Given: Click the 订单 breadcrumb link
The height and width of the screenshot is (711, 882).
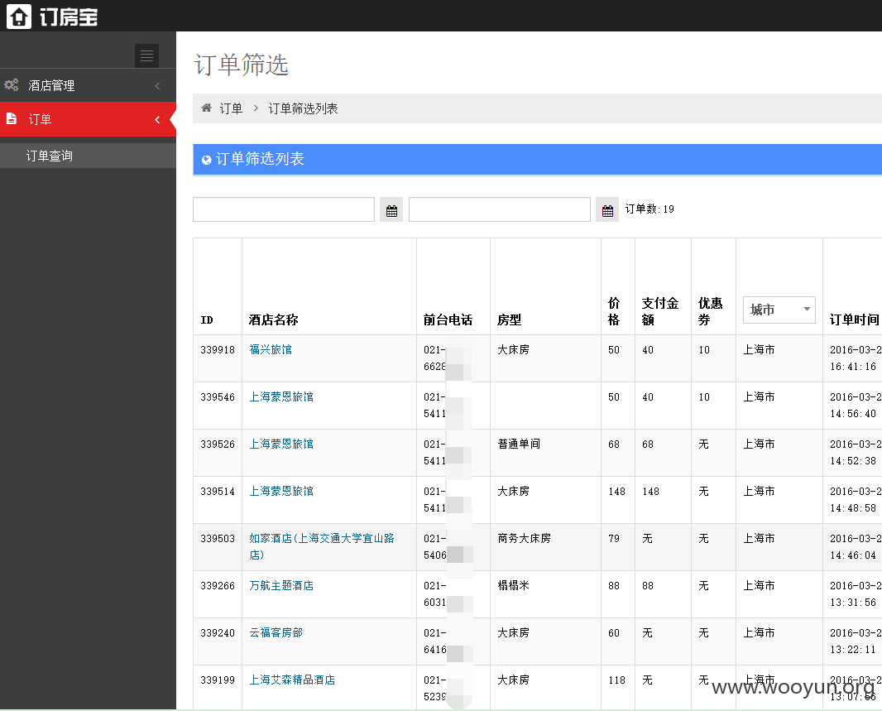Looking at the screenshot, I should [x=231, y=108].
